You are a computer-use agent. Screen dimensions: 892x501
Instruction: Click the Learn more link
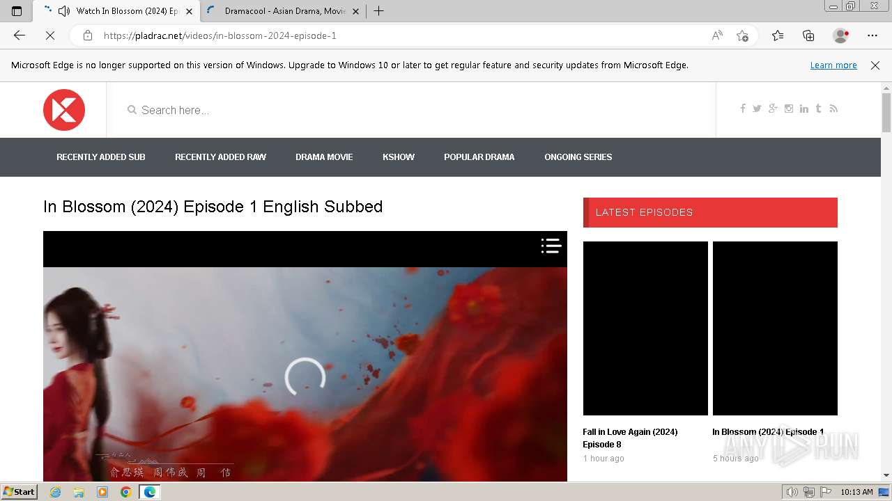[833, 65]
